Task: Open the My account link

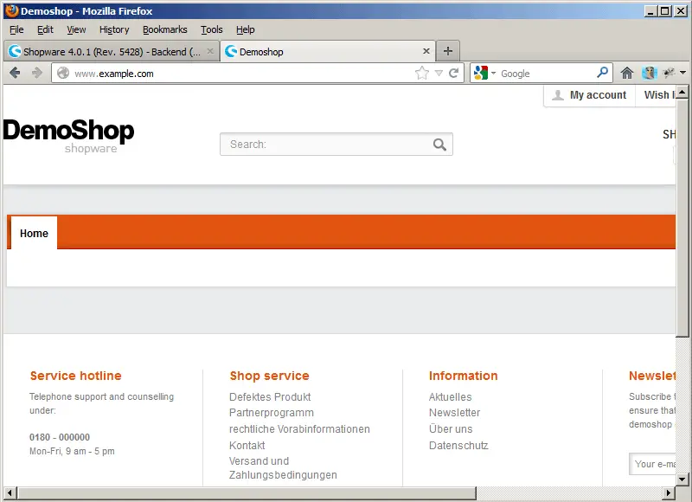Action: [x=597, y=95]
